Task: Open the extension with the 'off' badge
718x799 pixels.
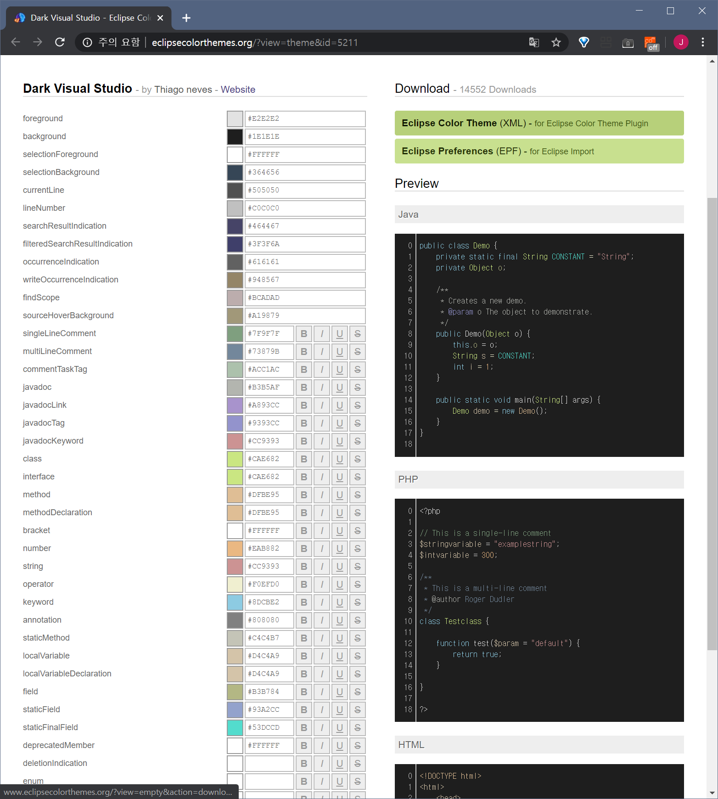Action: (x=651, y=43)
